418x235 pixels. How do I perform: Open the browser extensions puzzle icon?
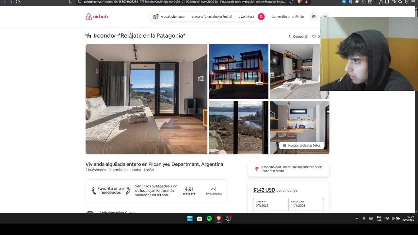click(363, 2)
